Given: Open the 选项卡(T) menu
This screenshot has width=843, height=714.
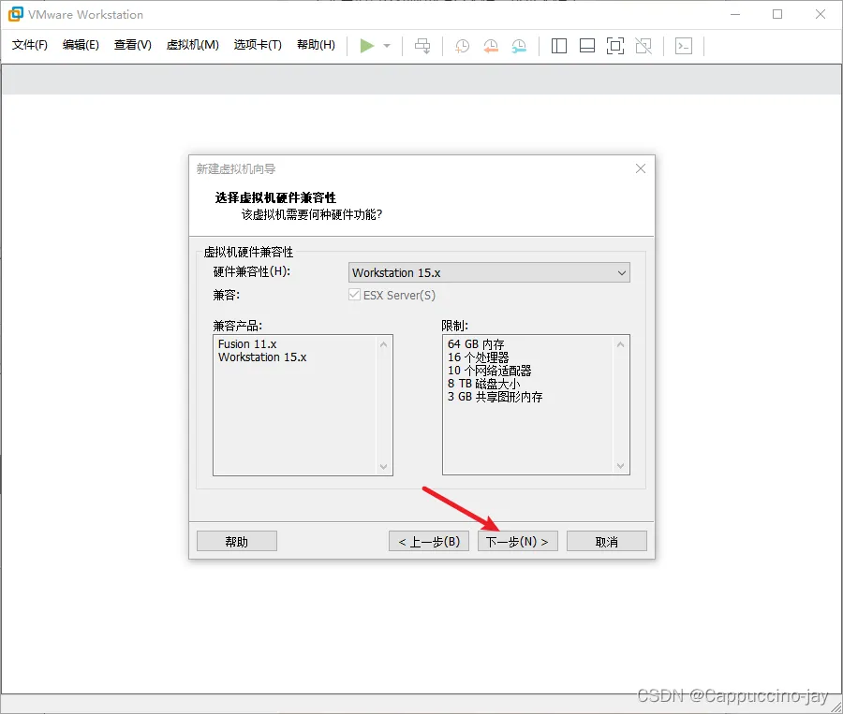Looking at the screenshot, I should (x=258, y=45).
